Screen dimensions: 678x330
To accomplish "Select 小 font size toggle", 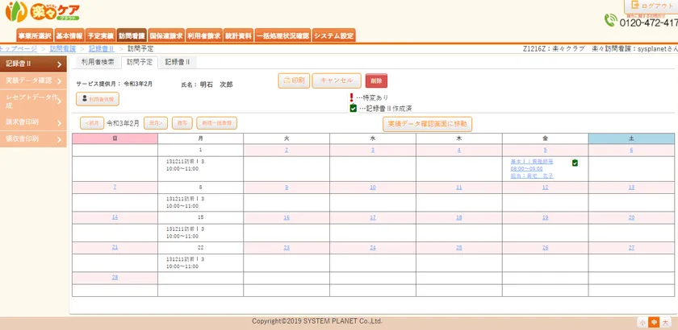I will coord(642,322).
